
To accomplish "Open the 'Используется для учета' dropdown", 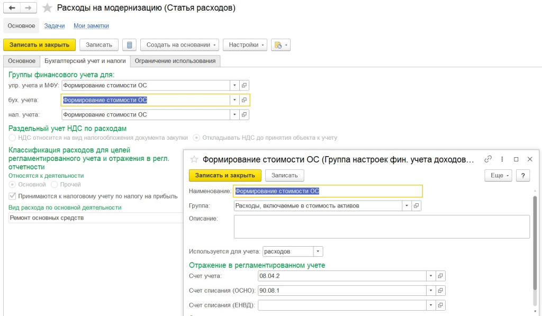I will tap(318, 251).
